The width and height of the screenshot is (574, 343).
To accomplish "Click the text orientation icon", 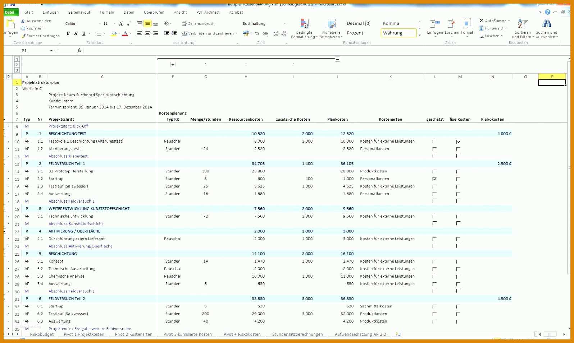I will click(167, 24).
